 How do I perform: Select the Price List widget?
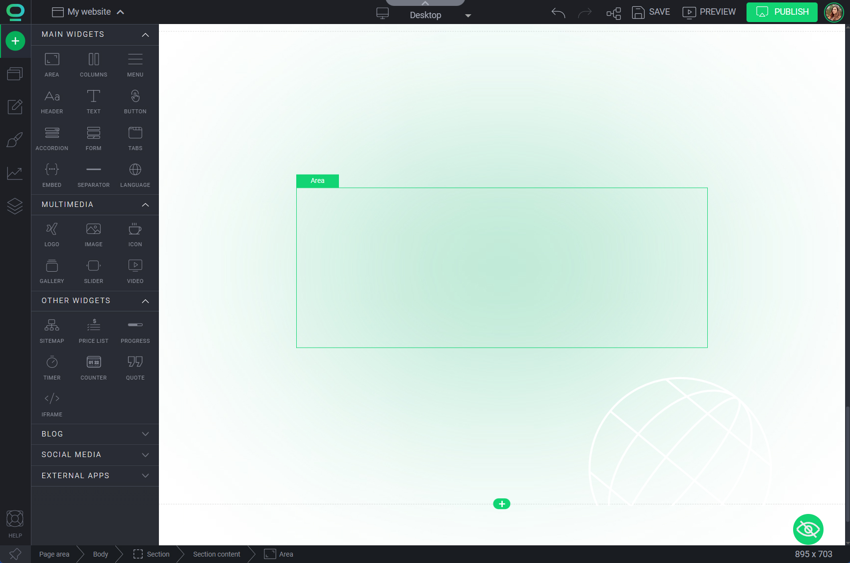point(94,331)
